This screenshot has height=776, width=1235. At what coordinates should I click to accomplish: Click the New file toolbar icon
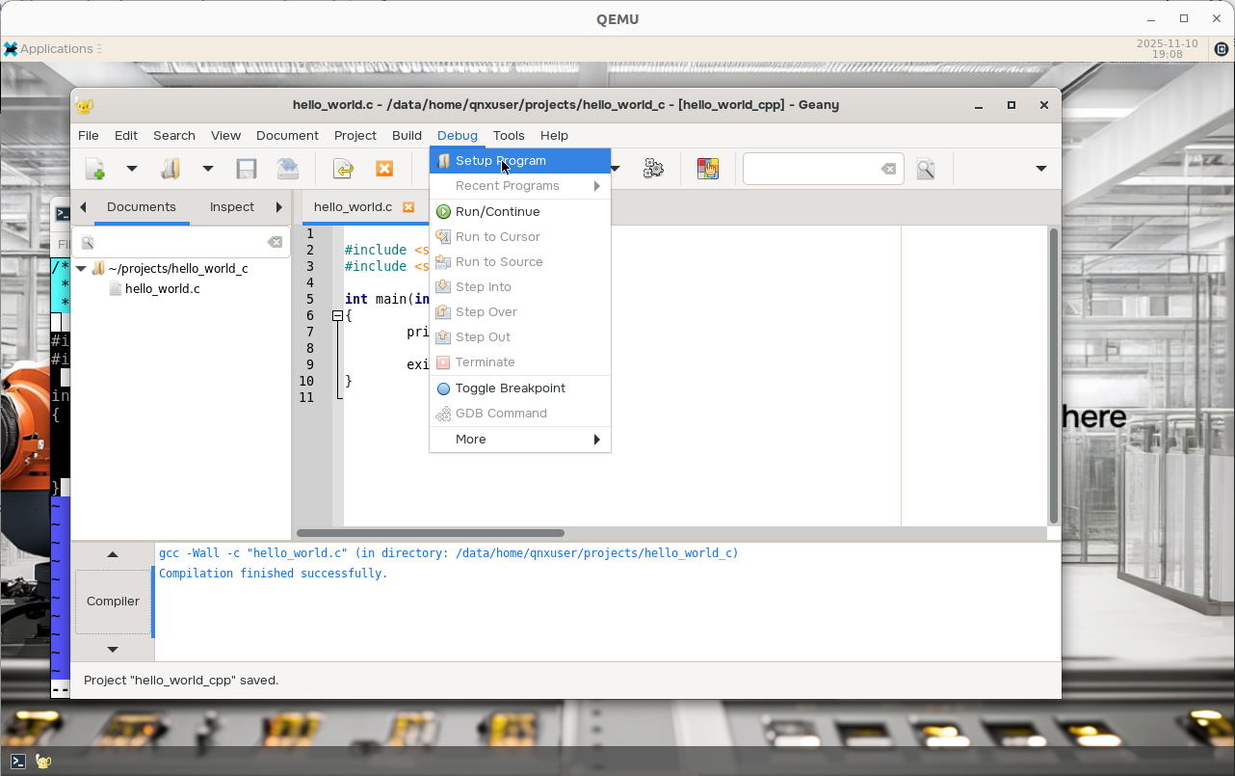[x=95, y=169]
